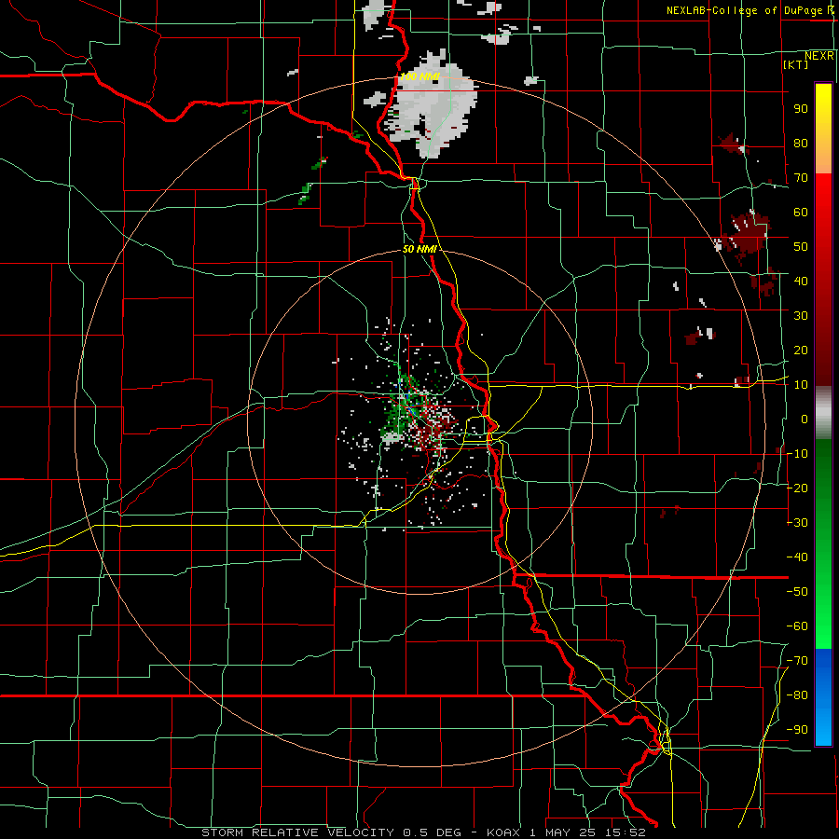Select the -90 value on velocity scale
The width and height of the screenshot is (839, 839).
click(x=797, y=730)
